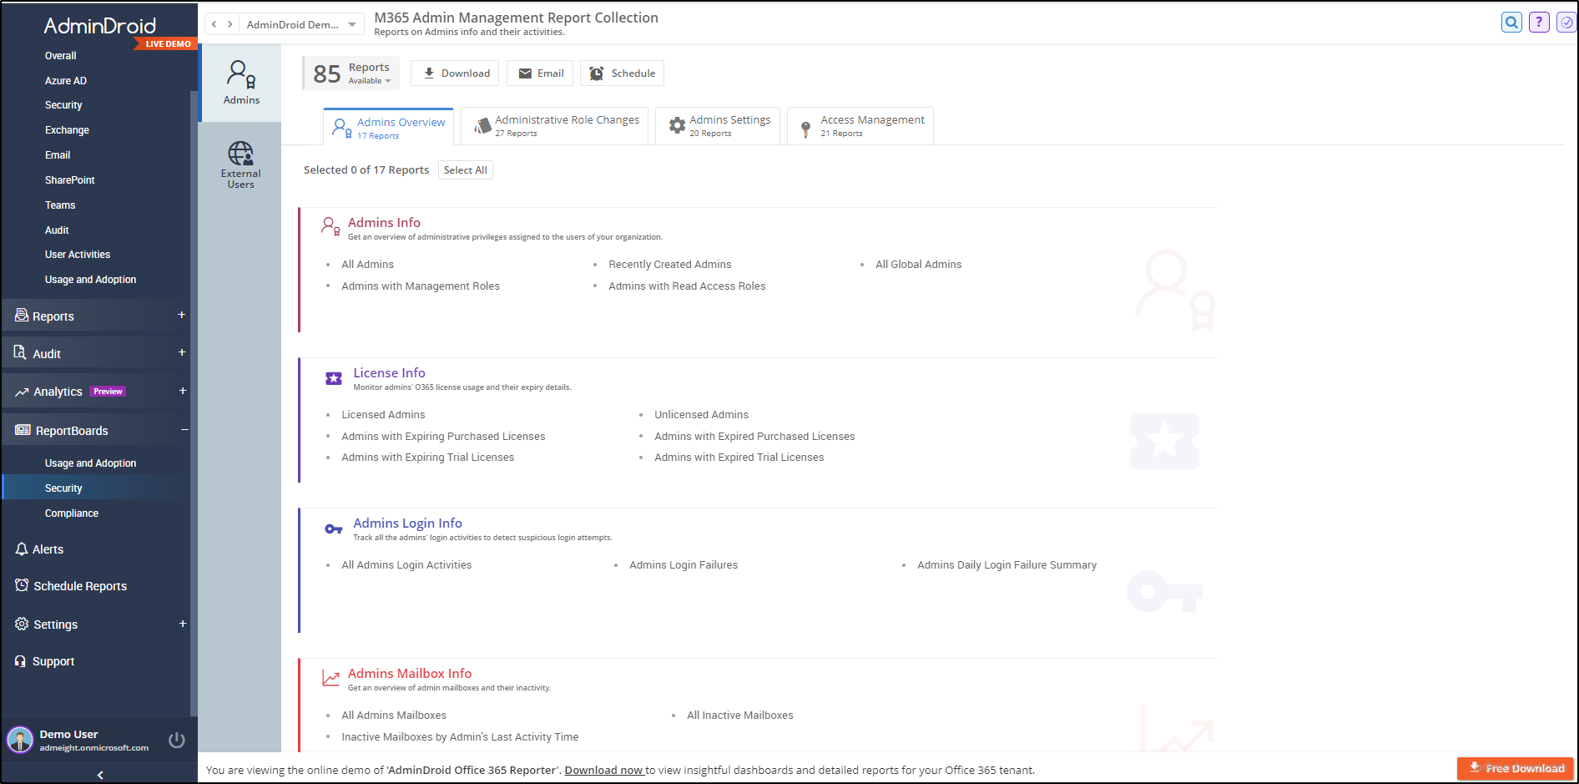Image resolution: width=1579 pixels, height=784 pixels.
Task: Open the Access Management tab
Action: 860,125
